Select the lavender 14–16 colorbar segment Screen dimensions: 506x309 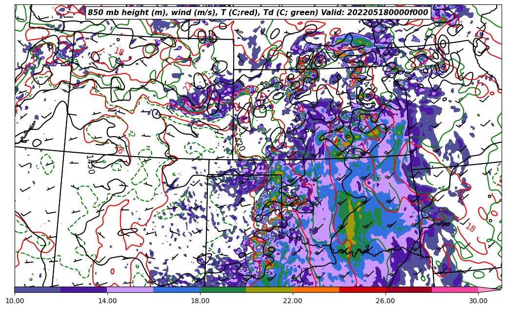[x=130, y=289]
